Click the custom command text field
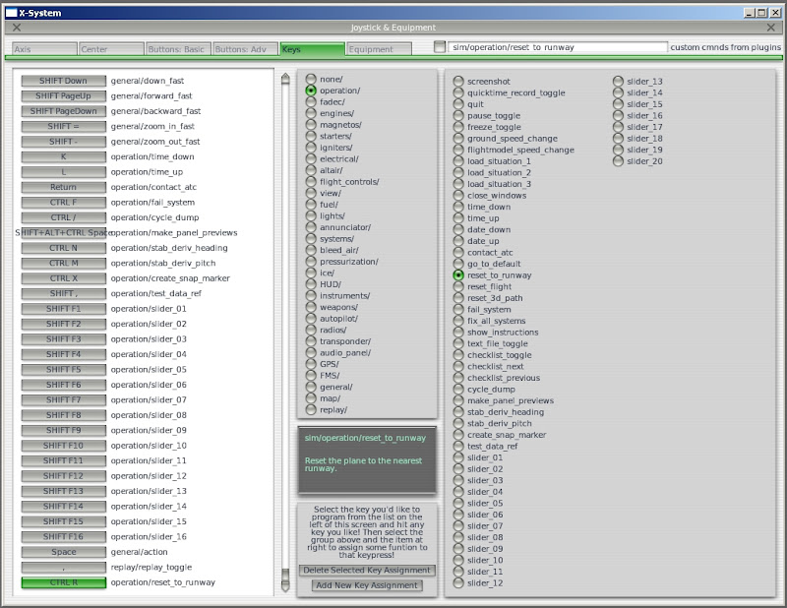787x608 pixels. point(557,47)
